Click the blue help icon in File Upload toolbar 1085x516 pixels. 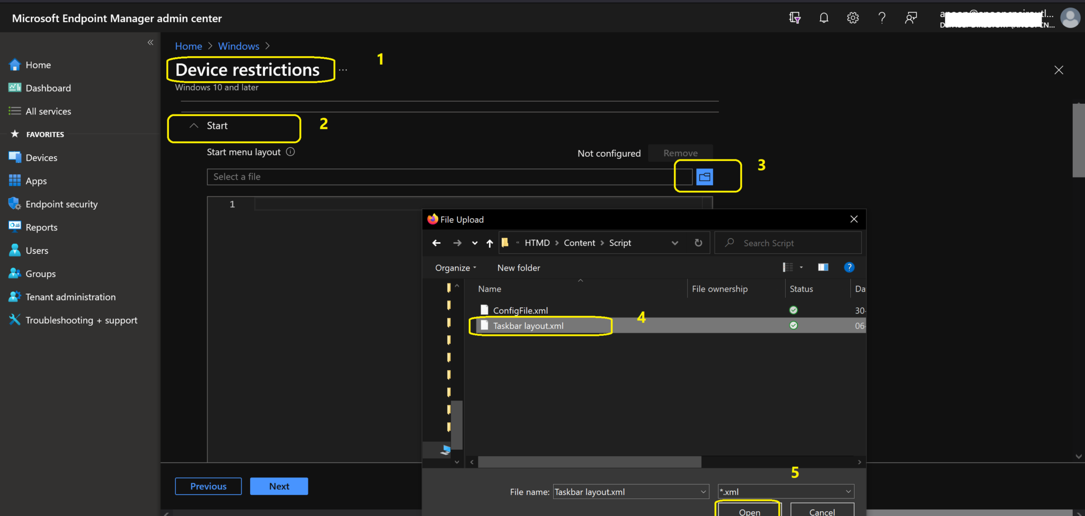point(850,267)
